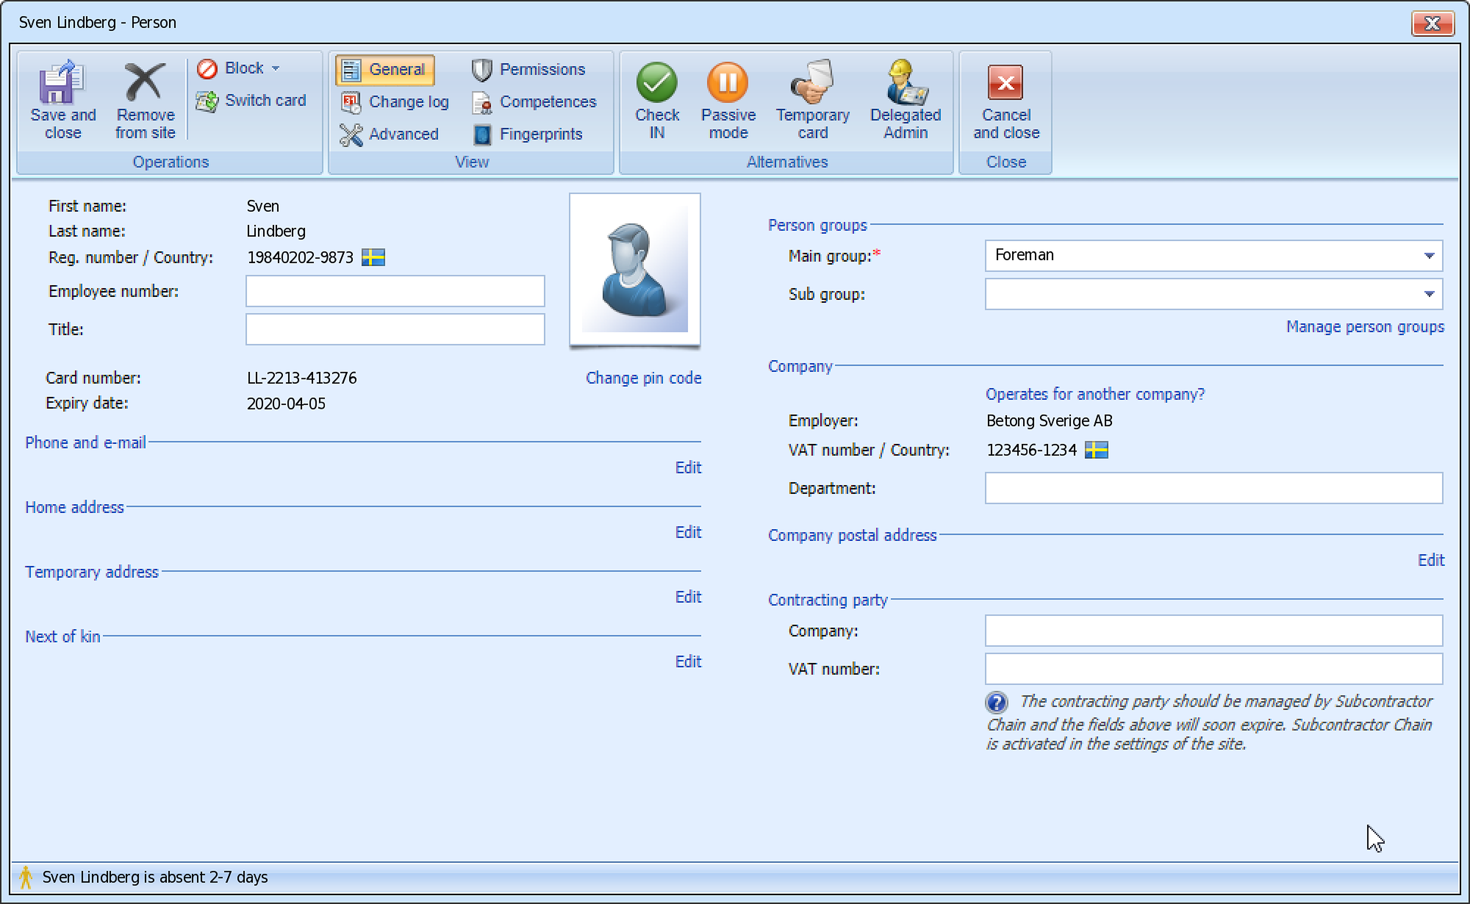Click the yellow person status icon
The image size is (1470, 904).
[x=26, y=878]
